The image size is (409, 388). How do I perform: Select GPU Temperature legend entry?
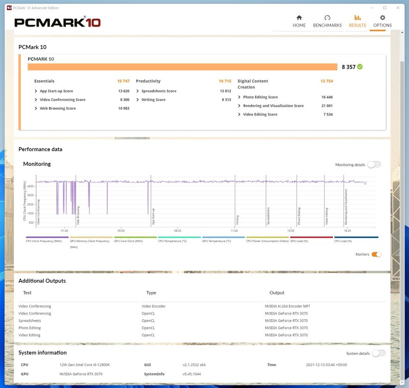[x=223, y=240]
